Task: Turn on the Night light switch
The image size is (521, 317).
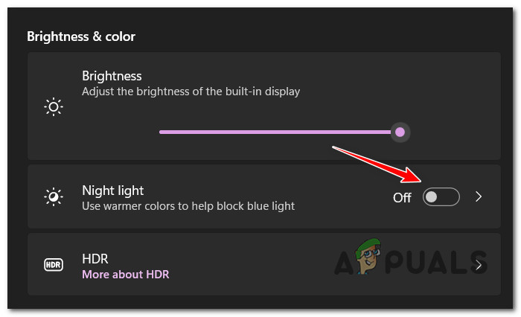Action: (441, 197)
